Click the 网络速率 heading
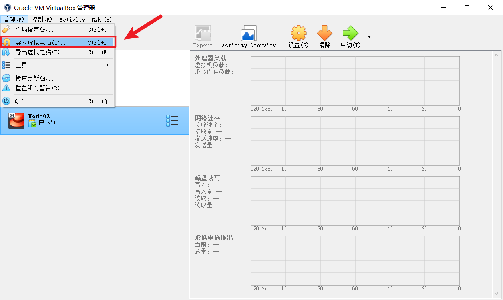Image resolution: width=503 pixels, height=300 pixels. coord(207,118)
